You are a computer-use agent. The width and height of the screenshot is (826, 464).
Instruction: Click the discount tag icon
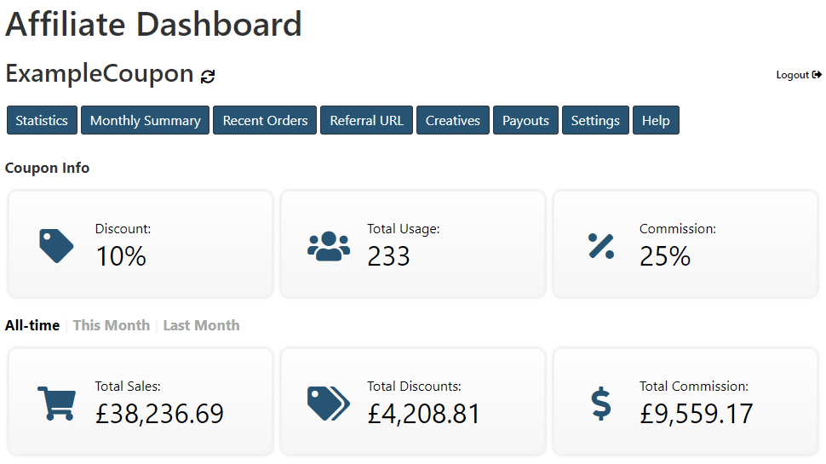[x=56, y=246]
